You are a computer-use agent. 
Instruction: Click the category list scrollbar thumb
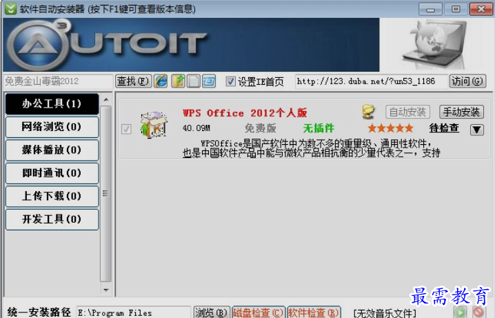105,193
